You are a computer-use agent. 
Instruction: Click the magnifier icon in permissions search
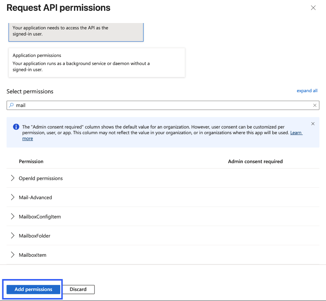pos(11,105)
